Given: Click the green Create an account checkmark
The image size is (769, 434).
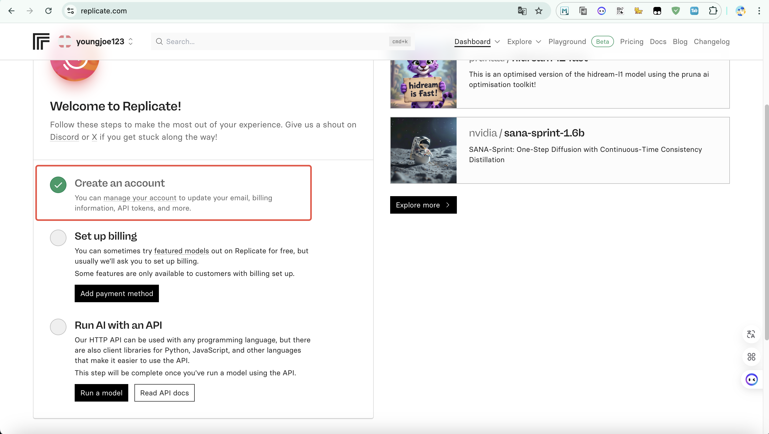Looking at the screenshot, I should pos(58,185).
